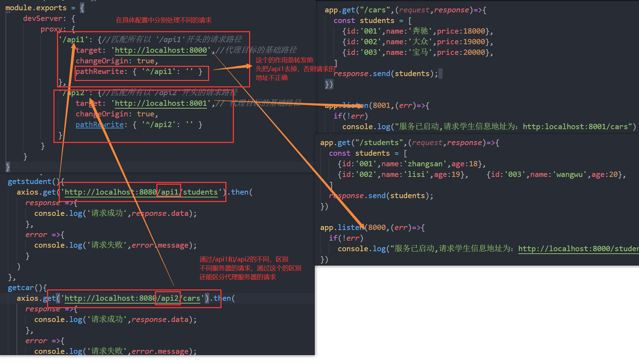Click the car row with id '003' 宝马

[418, 52]
